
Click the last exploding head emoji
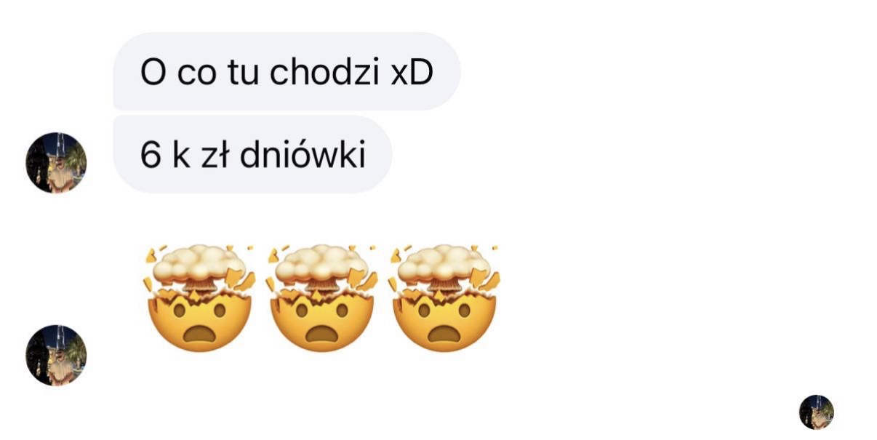point(444,299)
